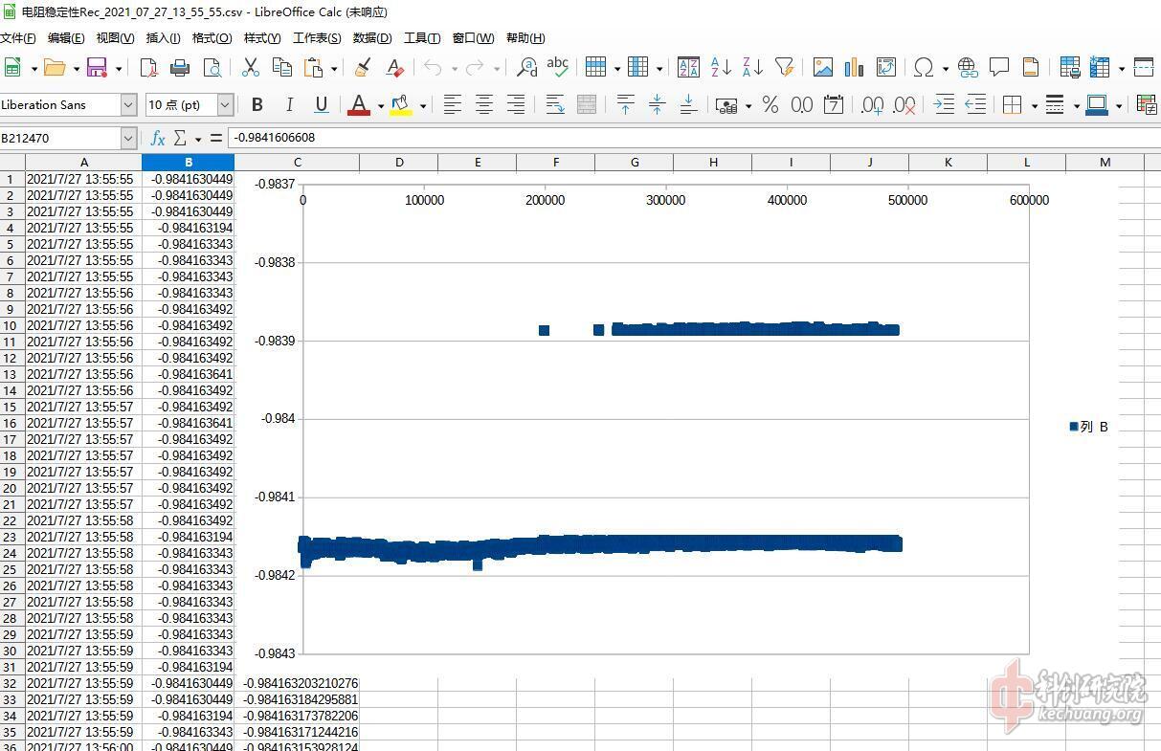Decrease the indent
The height and width of the screenshot is (751, 1161).
click(x=975, y=105)
